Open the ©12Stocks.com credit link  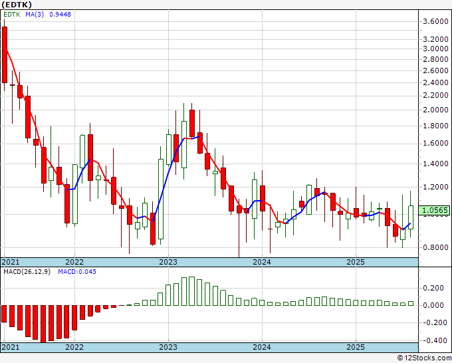click(x=424, y=358)
